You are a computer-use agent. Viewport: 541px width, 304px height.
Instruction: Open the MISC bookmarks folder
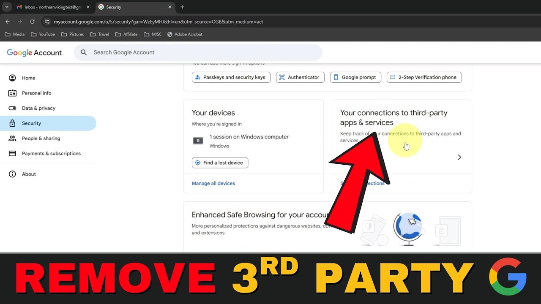153,34
